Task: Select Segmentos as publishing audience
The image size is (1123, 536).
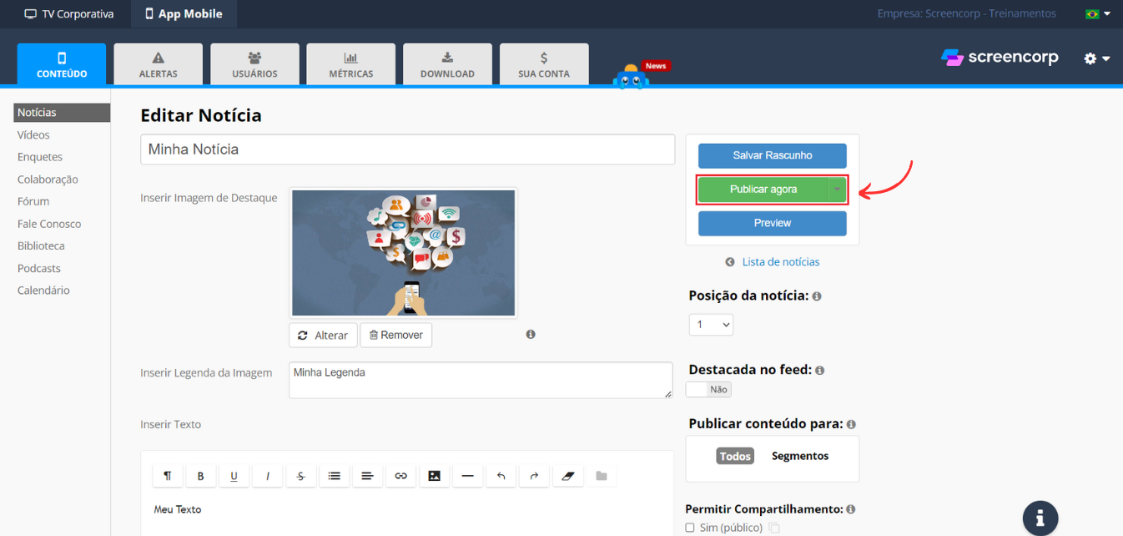Action: (799, 456)
